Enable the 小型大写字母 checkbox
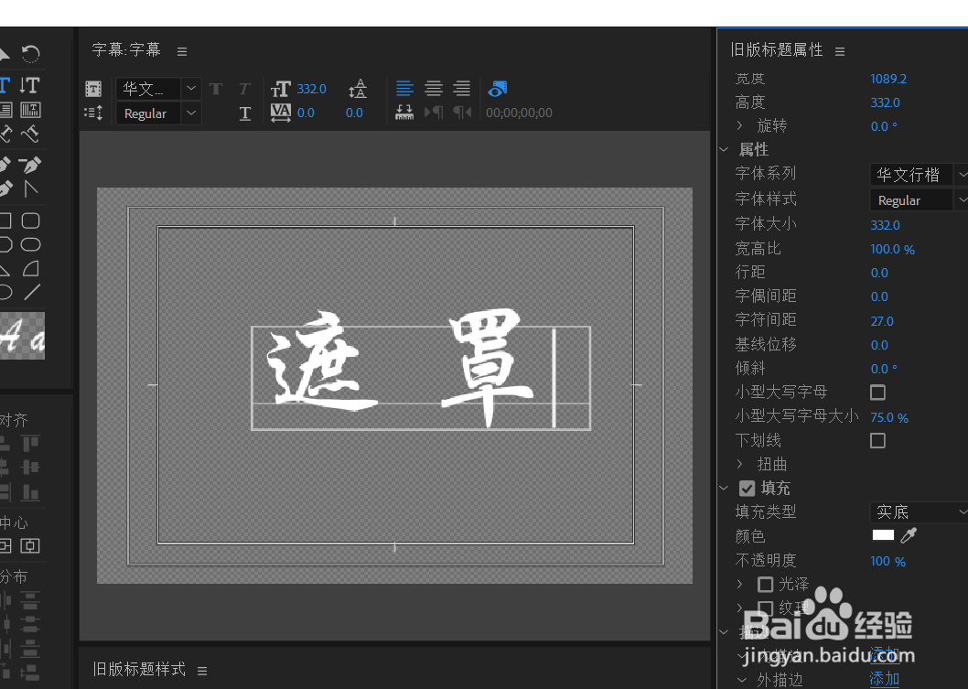Screen dimensions: 968x689 (877, 392)
